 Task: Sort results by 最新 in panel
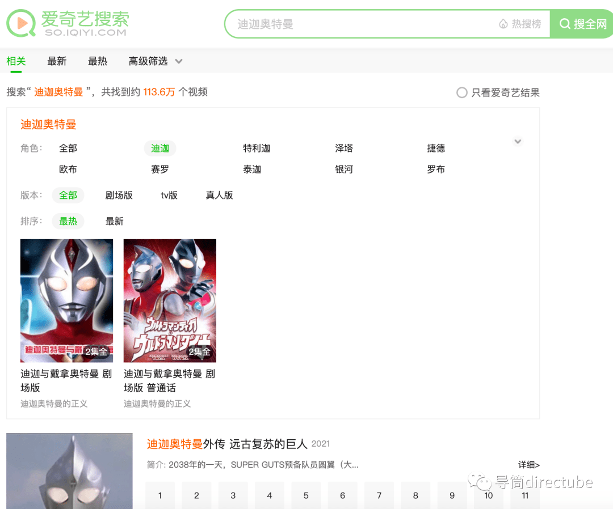[115, 221]
